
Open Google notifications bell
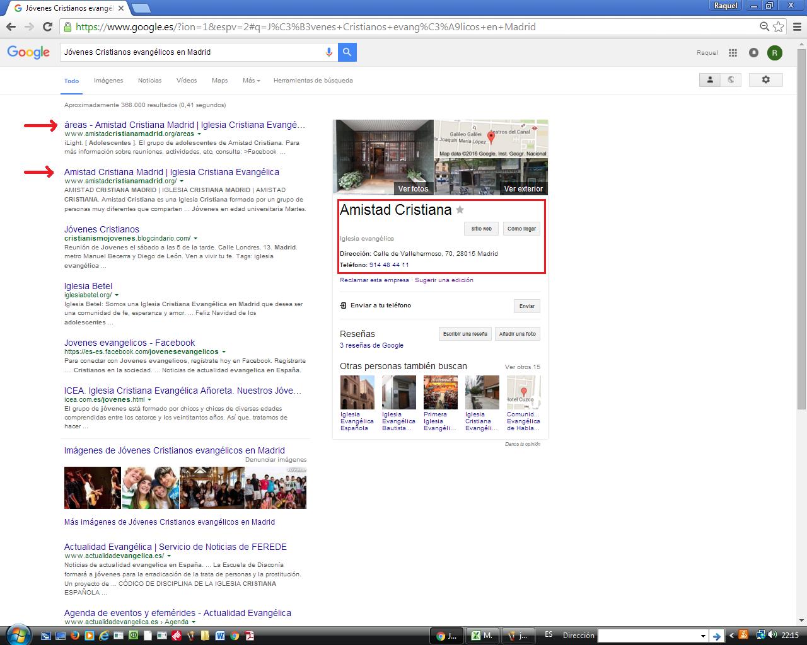[753, 53]
